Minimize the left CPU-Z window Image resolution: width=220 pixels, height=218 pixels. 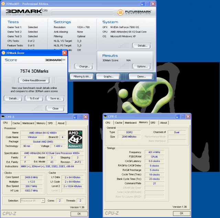click(x=75, y=117)
